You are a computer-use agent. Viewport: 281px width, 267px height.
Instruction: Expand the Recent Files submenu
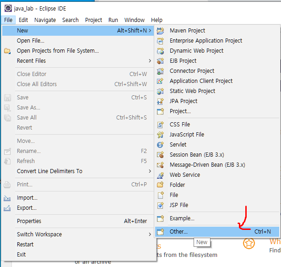coord(150,61)
